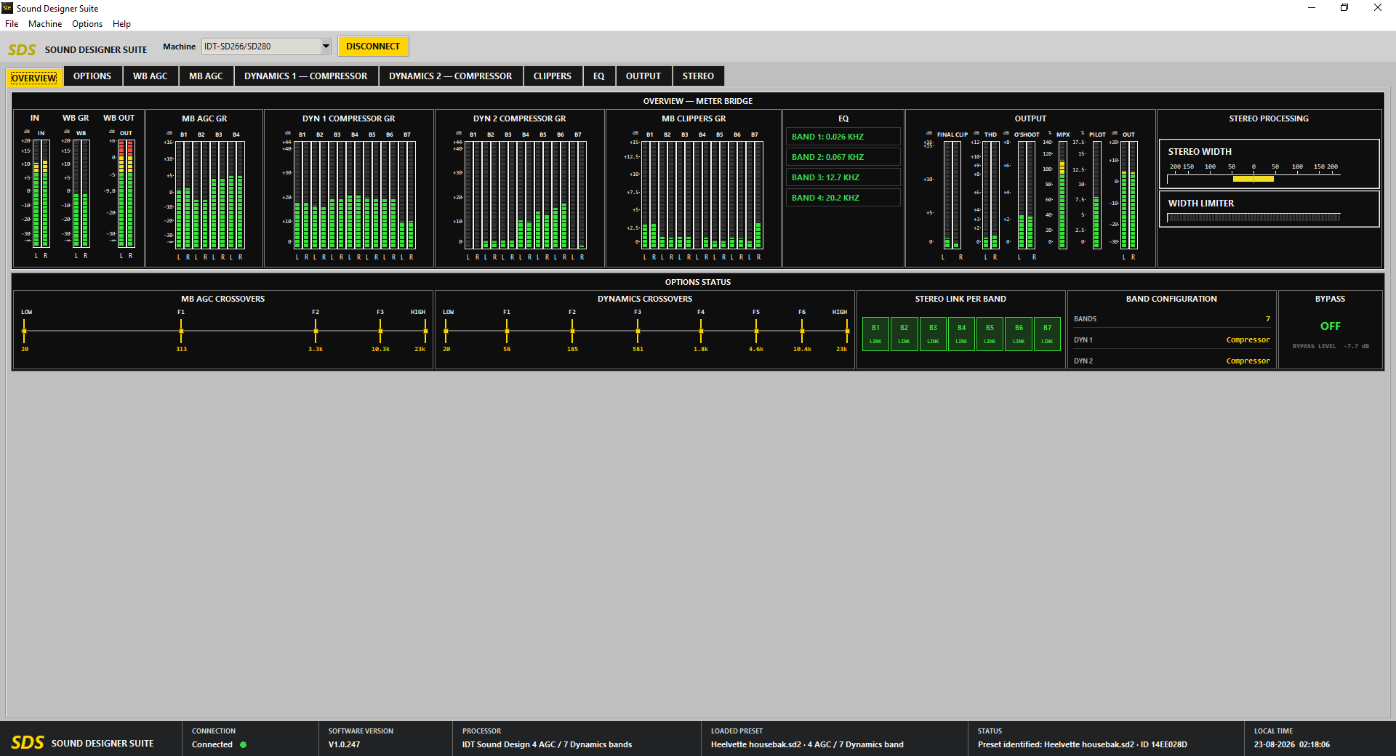
Task: Toggle the B6 stereo link button
Action: (x=1019, y=334)
